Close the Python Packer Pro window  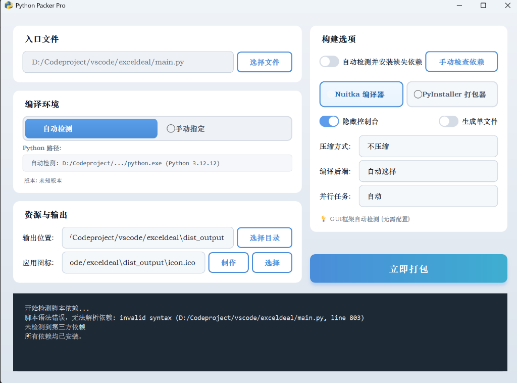click(507, 5)
